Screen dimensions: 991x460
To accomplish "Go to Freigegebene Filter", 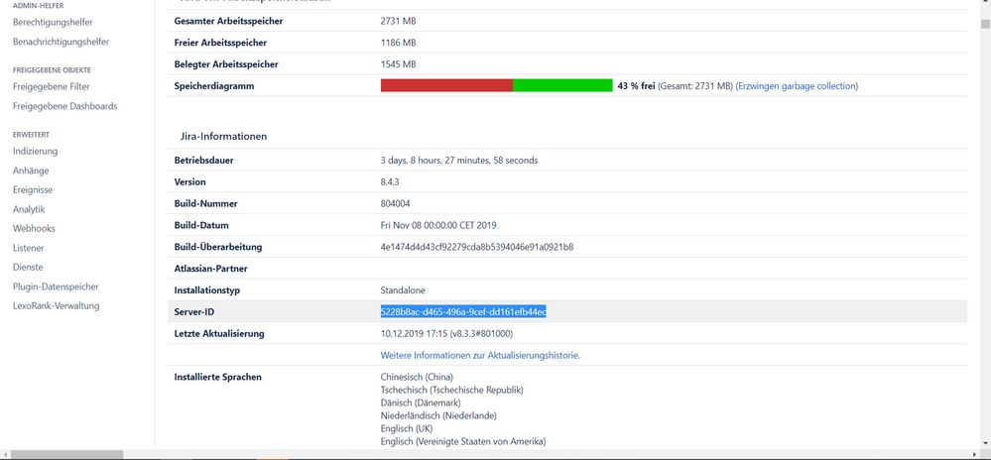I will [x=52, y=86].
